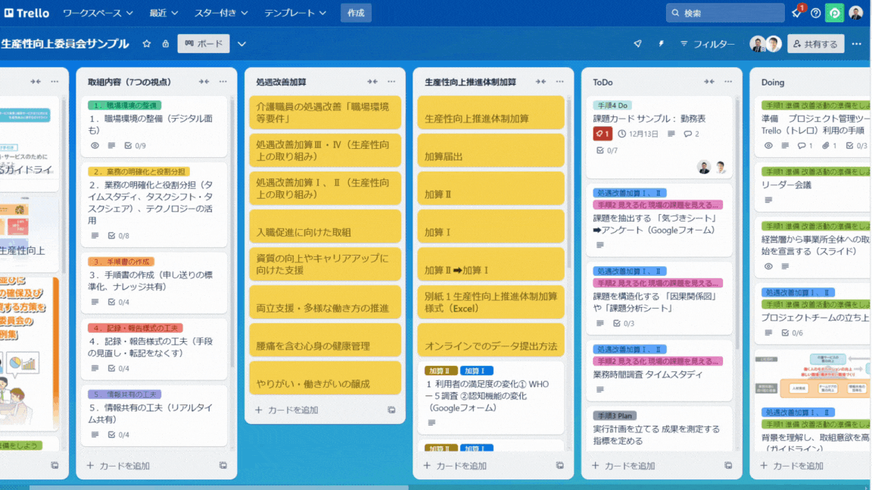The height and width of the screenshot is (490, 872).
Task: Click the ボード view button
Action: pyautogui.click(x=204, y=43)
